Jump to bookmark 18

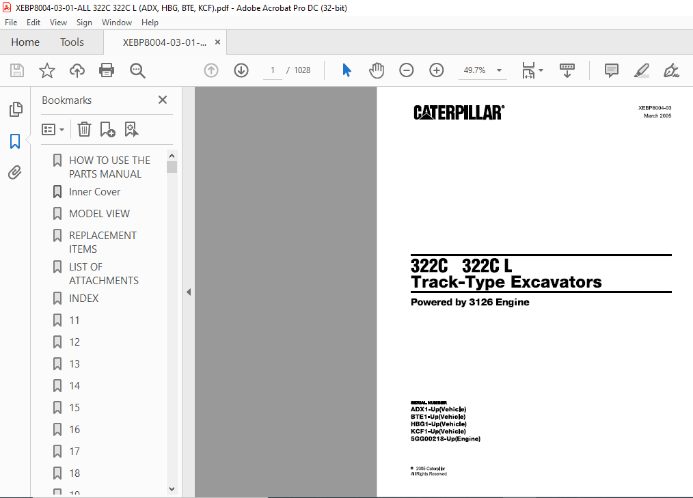74,473
